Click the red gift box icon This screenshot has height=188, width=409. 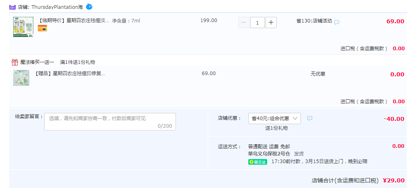(x=14, y=62)
